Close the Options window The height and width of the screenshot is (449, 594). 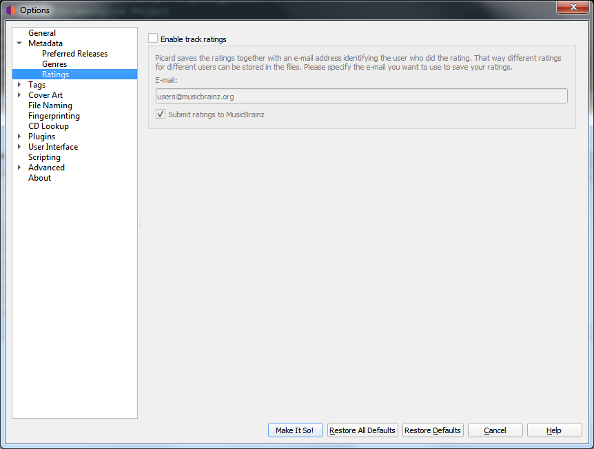pos(573,7)
